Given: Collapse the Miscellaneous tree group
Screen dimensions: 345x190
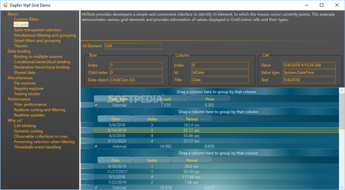Looking at the screenshot, I should (x=4, y=78).
